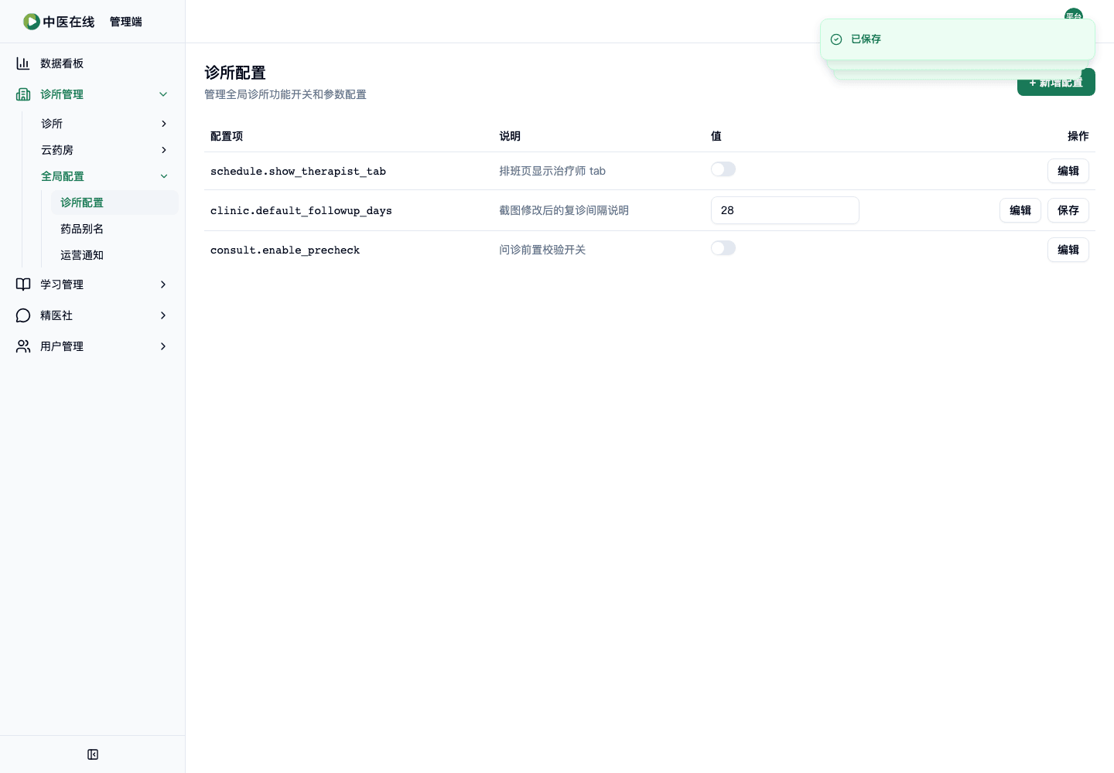Click subtitle 管理全局诊所功能开关和参数配置
The width and height of the screenshot is (1114, 773).
point(285,94)
